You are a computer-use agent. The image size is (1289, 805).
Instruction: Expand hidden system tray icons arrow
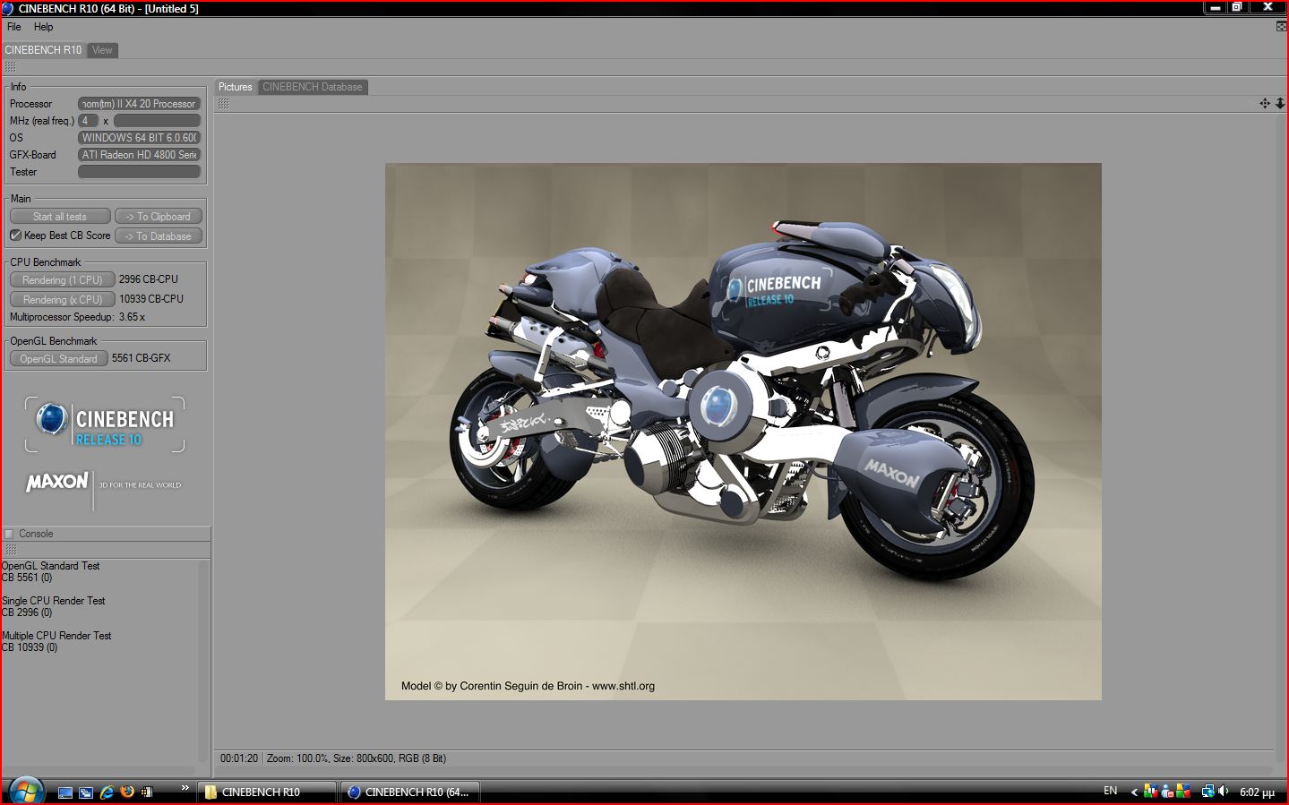(x=1134, y=792)
